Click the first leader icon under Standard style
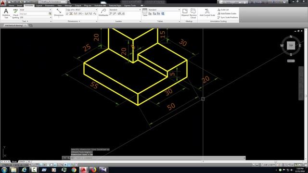Viewport: 308px width, 173px height. (x=111, y=14)
